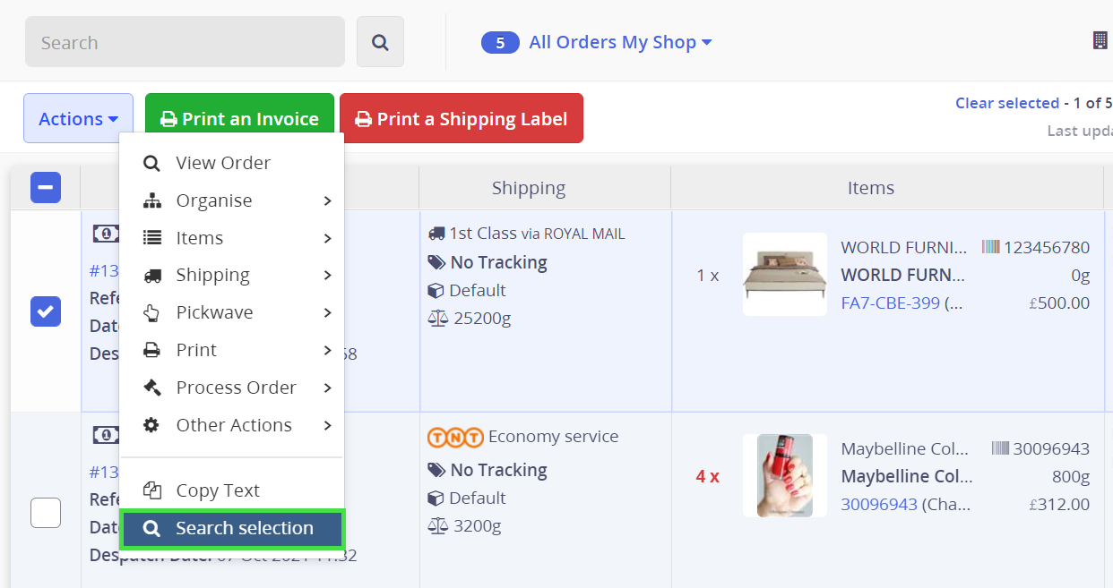This screenshot has width=1113, height=588.
Task: Click the weight scale icon beside 25200g
Action: coord(437,319)
